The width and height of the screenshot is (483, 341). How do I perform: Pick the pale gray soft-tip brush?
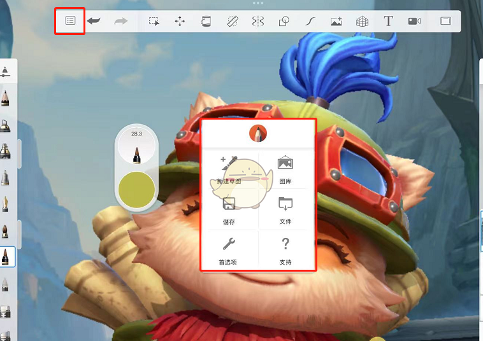5,284
